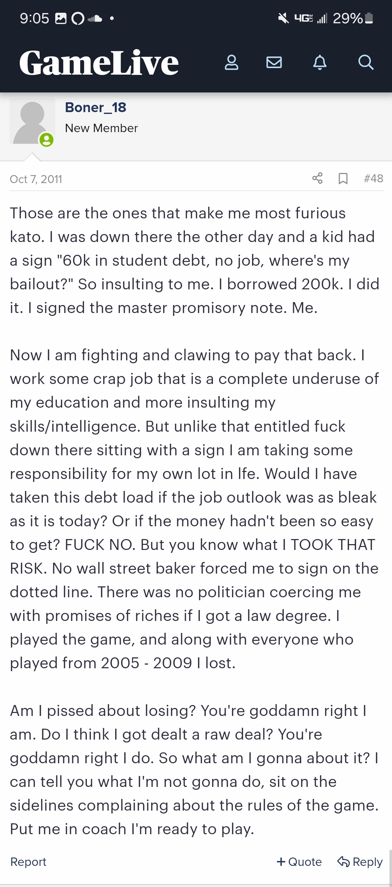The height and width of the screenshot is (887, 392).
Task: Reply to this post
Action: pos(360,862)
